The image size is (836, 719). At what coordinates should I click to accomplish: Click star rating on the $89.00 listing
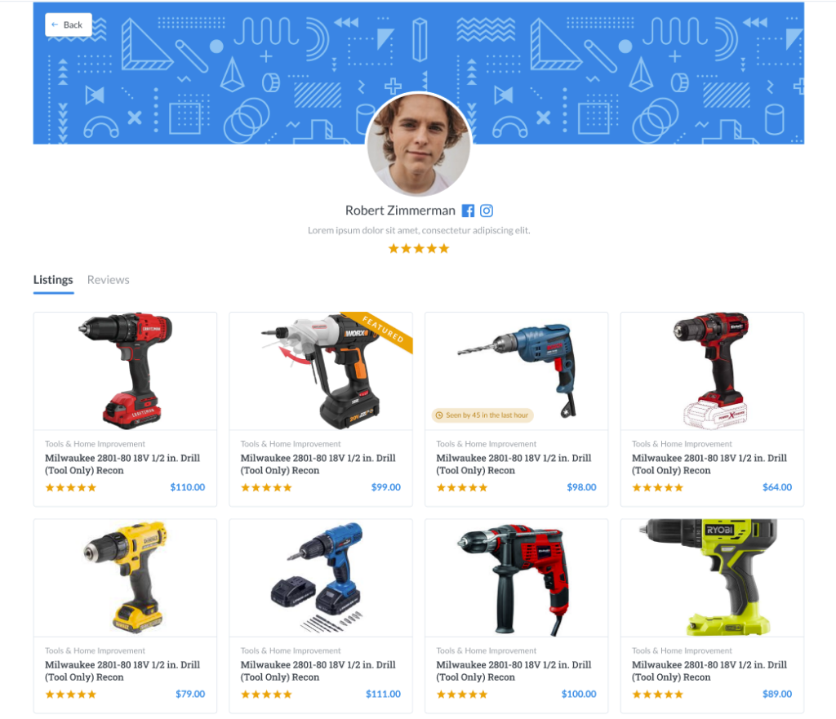coord(657,695)
